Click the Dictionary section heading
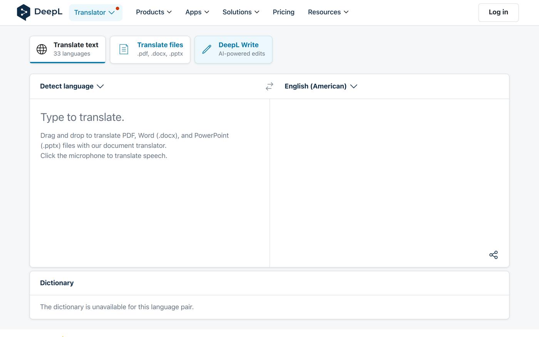Image resolution: width=539 pixels, height=337 pixels. point(57,283)
